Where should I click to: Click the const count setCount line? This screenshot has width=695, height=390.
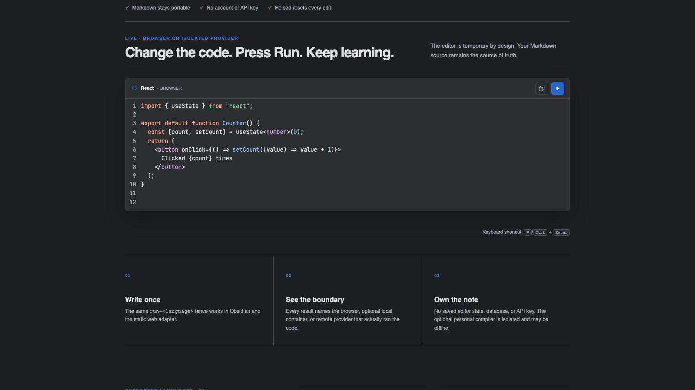tap(225, 132)
